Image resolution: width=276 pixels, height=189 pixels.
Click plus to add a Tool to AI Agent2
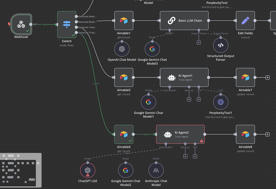[x=195, y=156]
